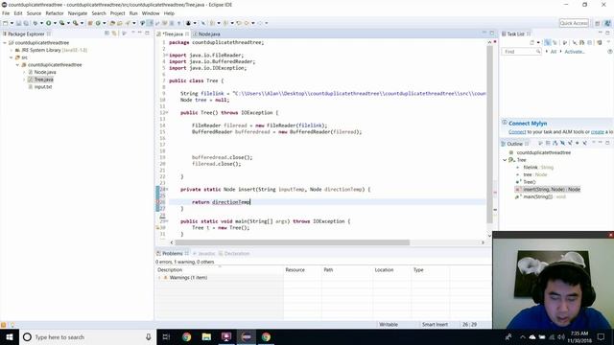Toggle Scheduled view in Task List toolbar
The width and height of the screenshot is (614, 345).
pyautogui.click(x=555, y=42)
